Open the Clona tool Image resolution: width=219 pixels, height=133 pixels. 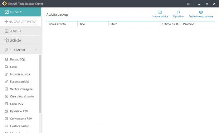[x=14, y=67]
